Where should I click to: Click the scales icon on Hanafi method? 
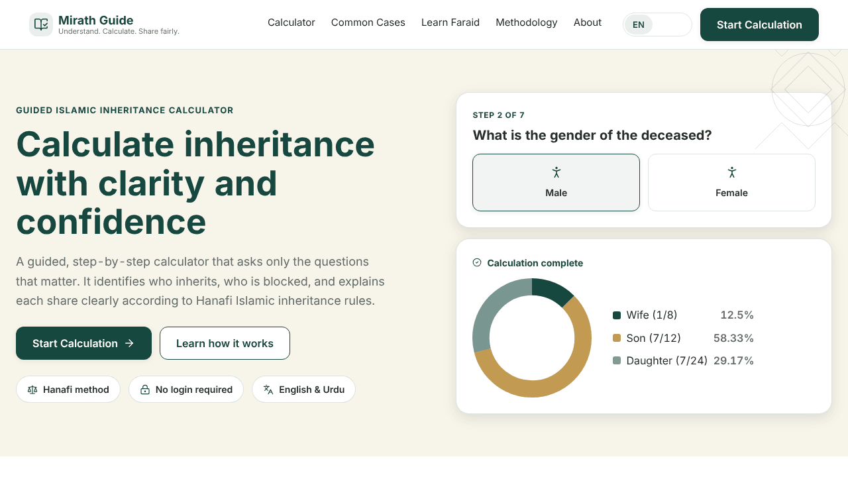click(x=32, y=390)
